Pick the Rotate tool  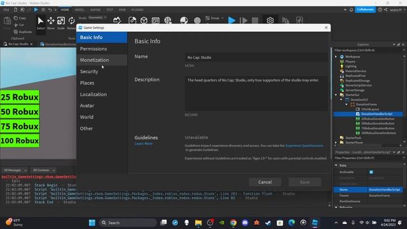71,23
